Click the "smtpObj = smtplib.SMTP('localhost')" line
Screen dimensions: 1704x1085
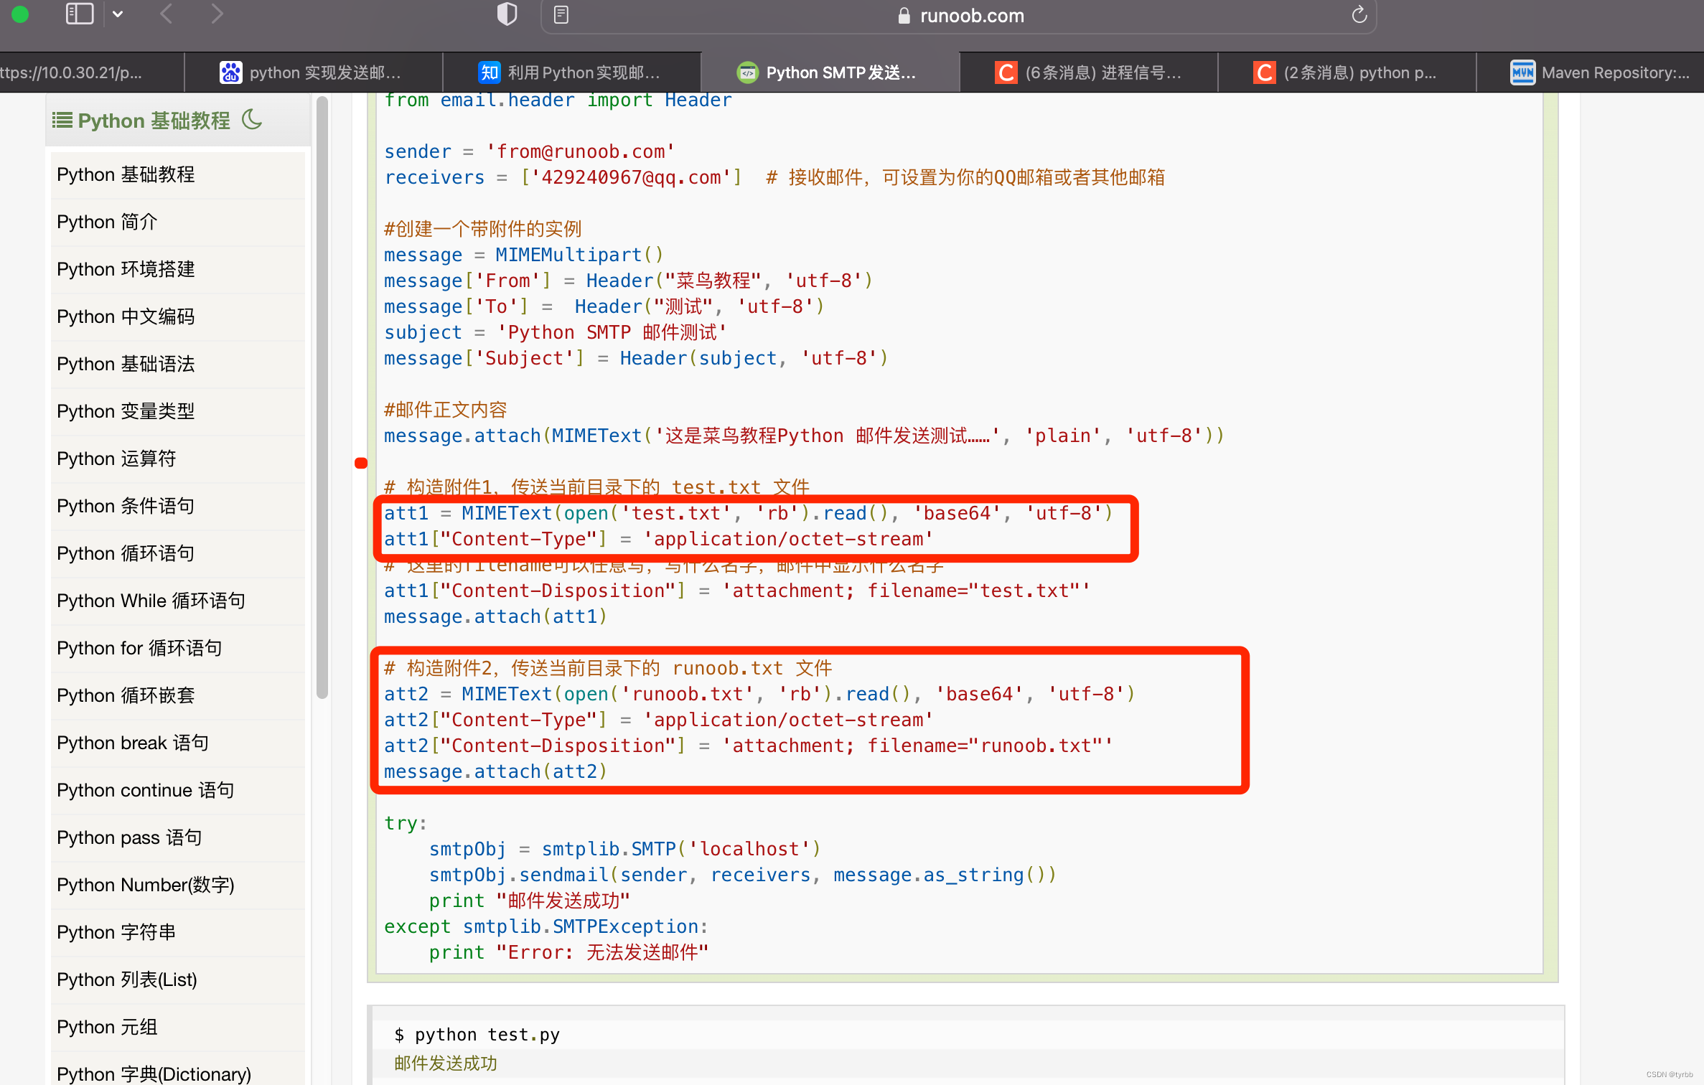(624, 849)
